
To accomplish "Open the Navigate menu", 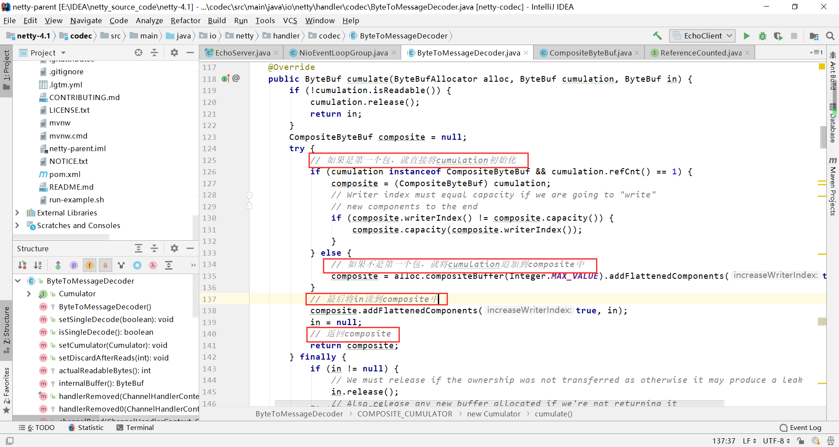I will click(86, 21).
